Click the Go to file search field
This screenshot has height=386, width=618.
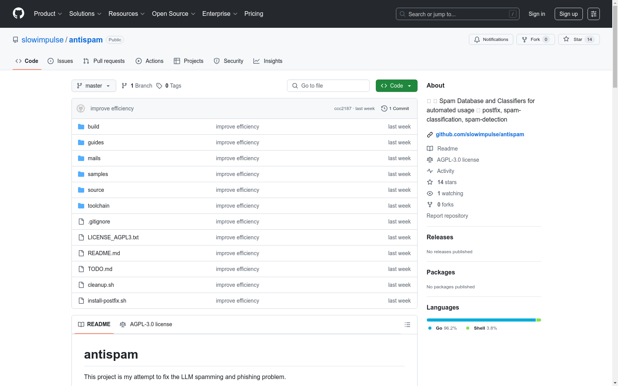328,86
